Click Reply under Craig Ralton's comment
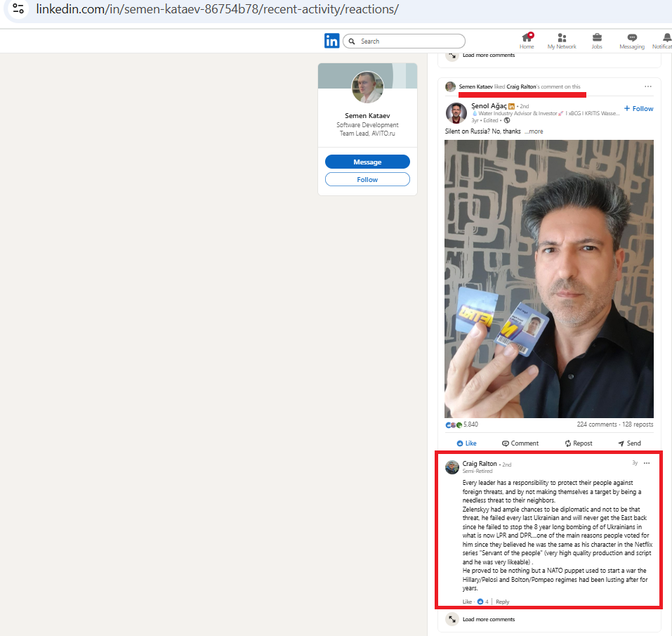This screenshot has height=636, width=672. click(x=502, y=602)
